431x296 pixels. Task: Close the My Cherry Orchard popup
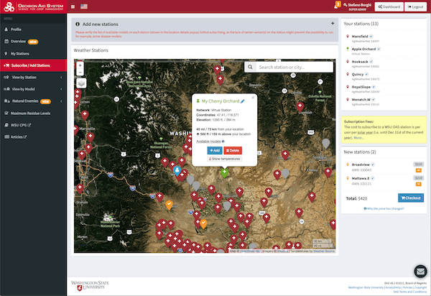254,96
